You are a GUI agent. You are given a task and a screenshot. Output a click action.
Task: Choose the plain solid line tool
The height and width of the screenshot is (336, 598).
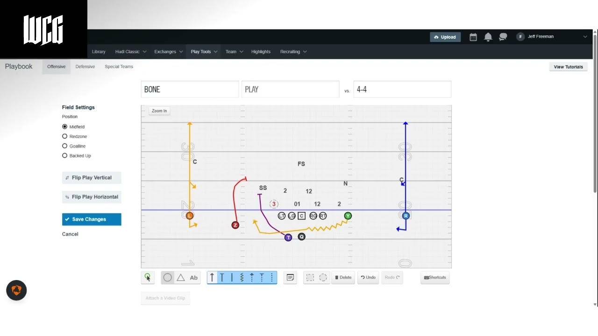(x=232, y=278)
